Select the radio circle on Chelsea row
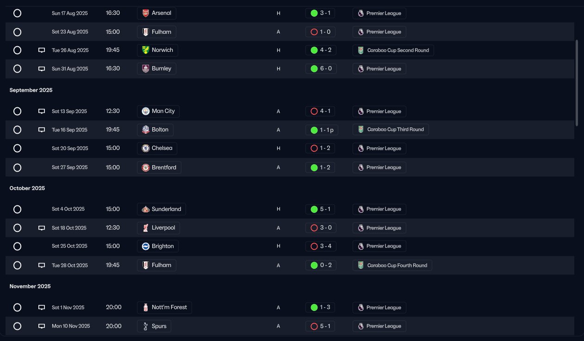This screenshot has height=341, width=584. pyautogui.click(x=17, y=149)
